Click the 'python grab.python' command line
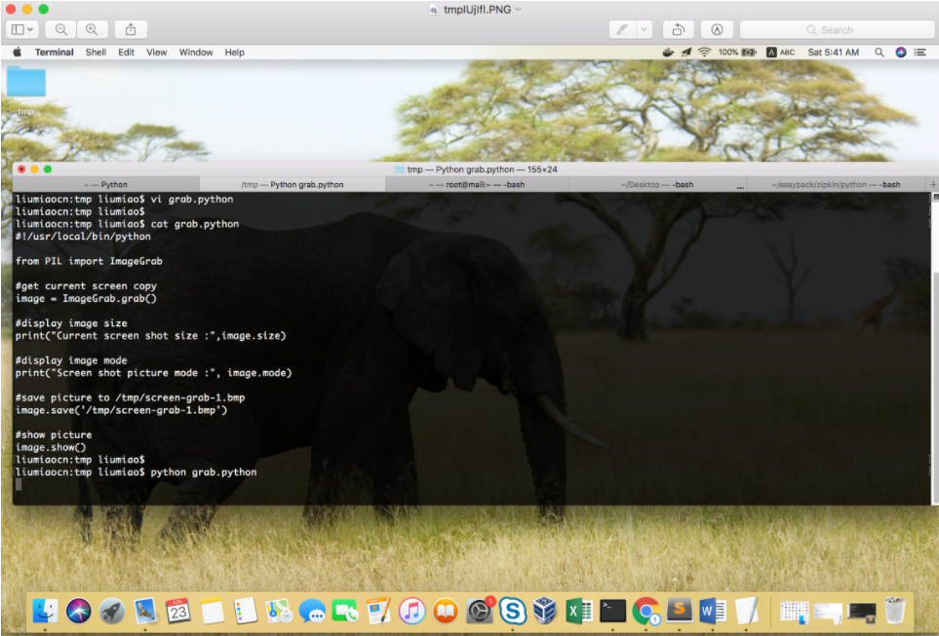The width and height of the screenshot is (939, 636). tap(136, 472)
